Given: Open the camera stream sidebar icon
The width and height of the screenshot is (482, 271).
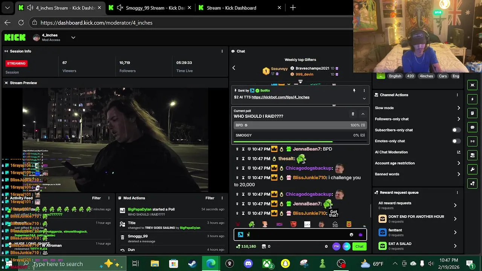Looking at the screenshot, I should pos(473,155).
